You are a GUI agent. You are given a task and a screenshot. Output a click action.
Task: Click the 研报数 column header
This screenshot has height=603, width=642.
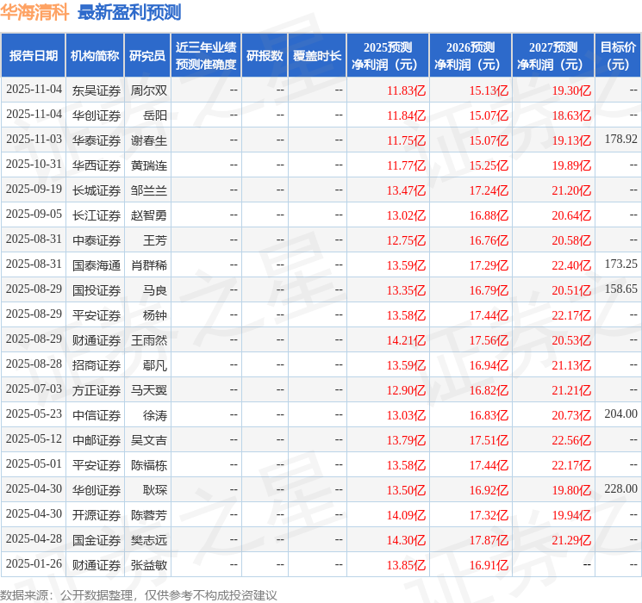[265, 56]
